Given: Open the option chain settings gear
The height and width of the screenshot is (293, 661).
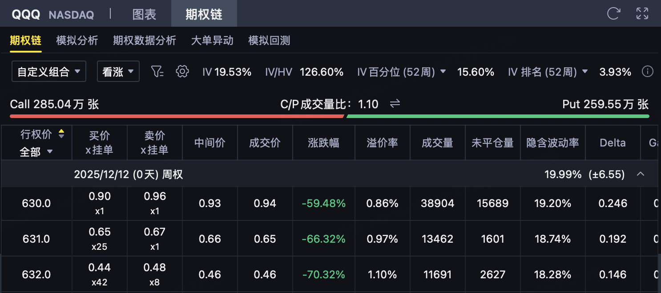Looking at the screenshot, I should pyautogui.click(x=182, y=71).
